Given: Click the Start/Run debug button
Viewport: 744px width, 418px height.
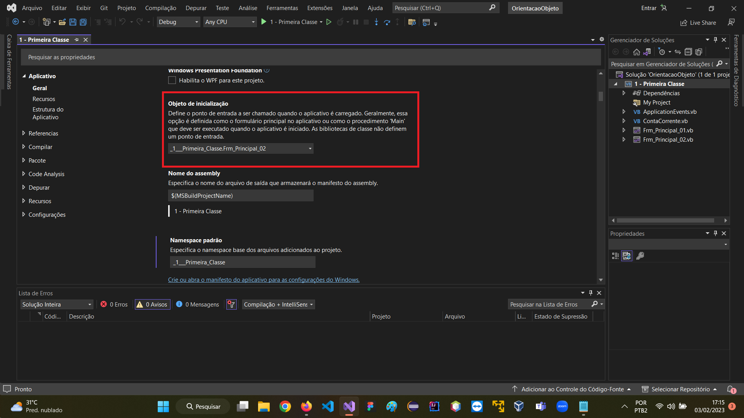Looking at the screenshot, I should [x=264, y=22].
